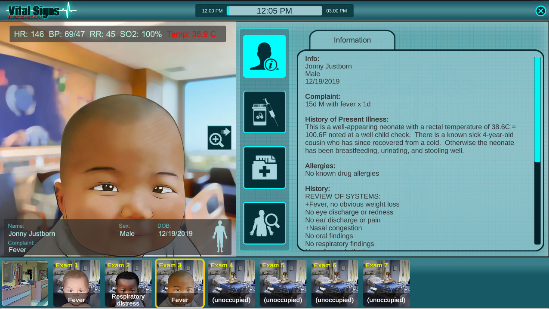This screenshot has width=549, height=309.
Task: Select the currently active Exam 3 room
Action: pos(179,283)
